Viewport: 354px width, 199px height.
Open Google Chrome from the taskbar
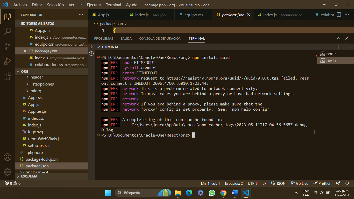[x=223, y=193]
